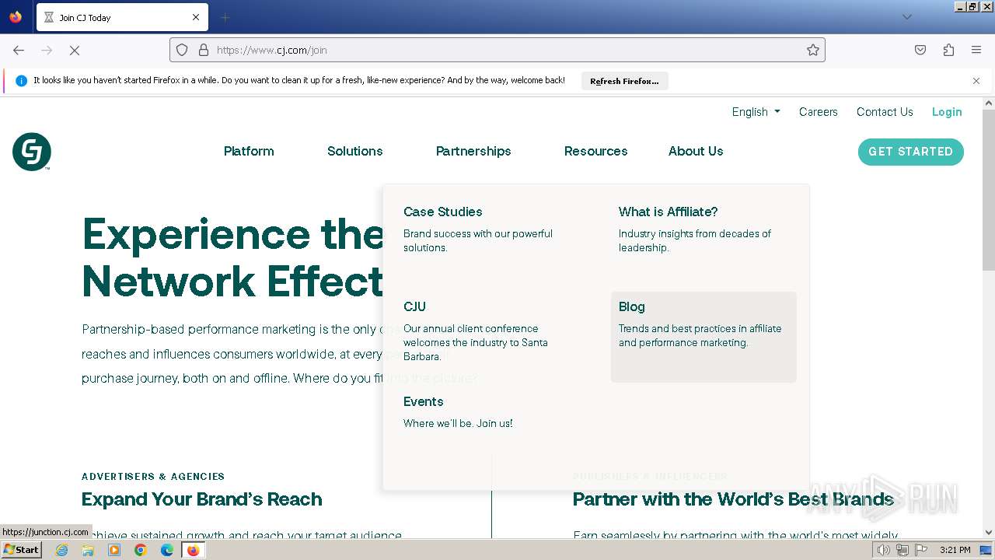Click the tracking protection shield icon
Image resolution: width=995 pixels, height=560 pixels.
[x=182, y=50]
